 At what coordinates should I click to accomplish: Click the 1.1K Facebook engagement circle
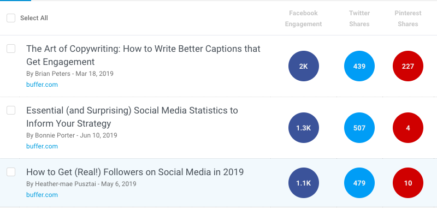(x=304, y=183)
